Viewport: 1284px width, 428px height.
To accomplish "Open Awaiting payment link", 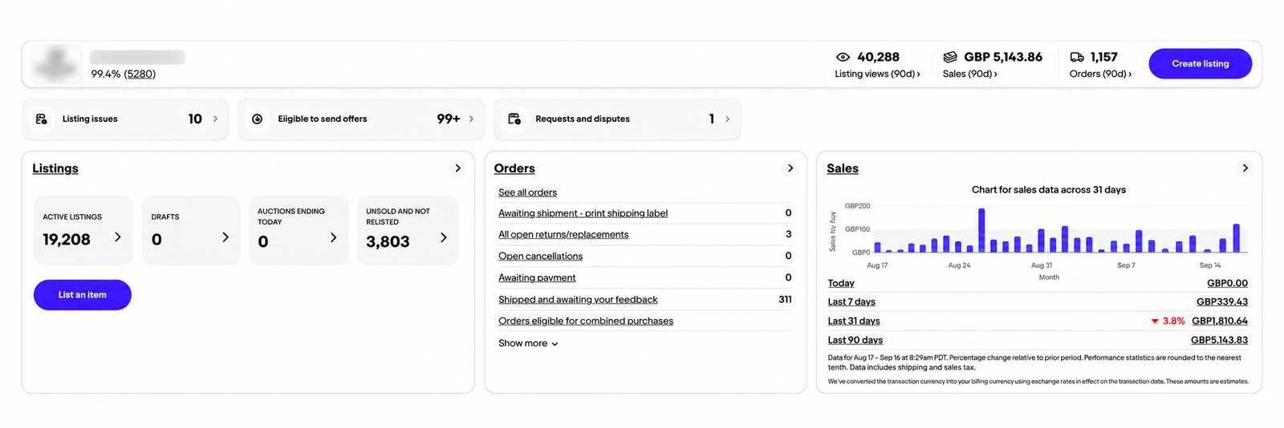I will tap(537, 278).
